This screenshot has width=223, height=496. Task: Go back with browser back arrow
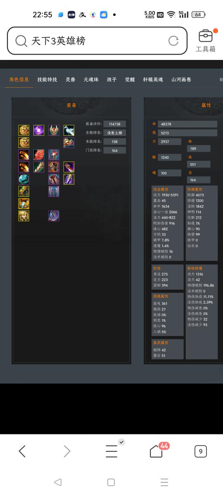22,451
